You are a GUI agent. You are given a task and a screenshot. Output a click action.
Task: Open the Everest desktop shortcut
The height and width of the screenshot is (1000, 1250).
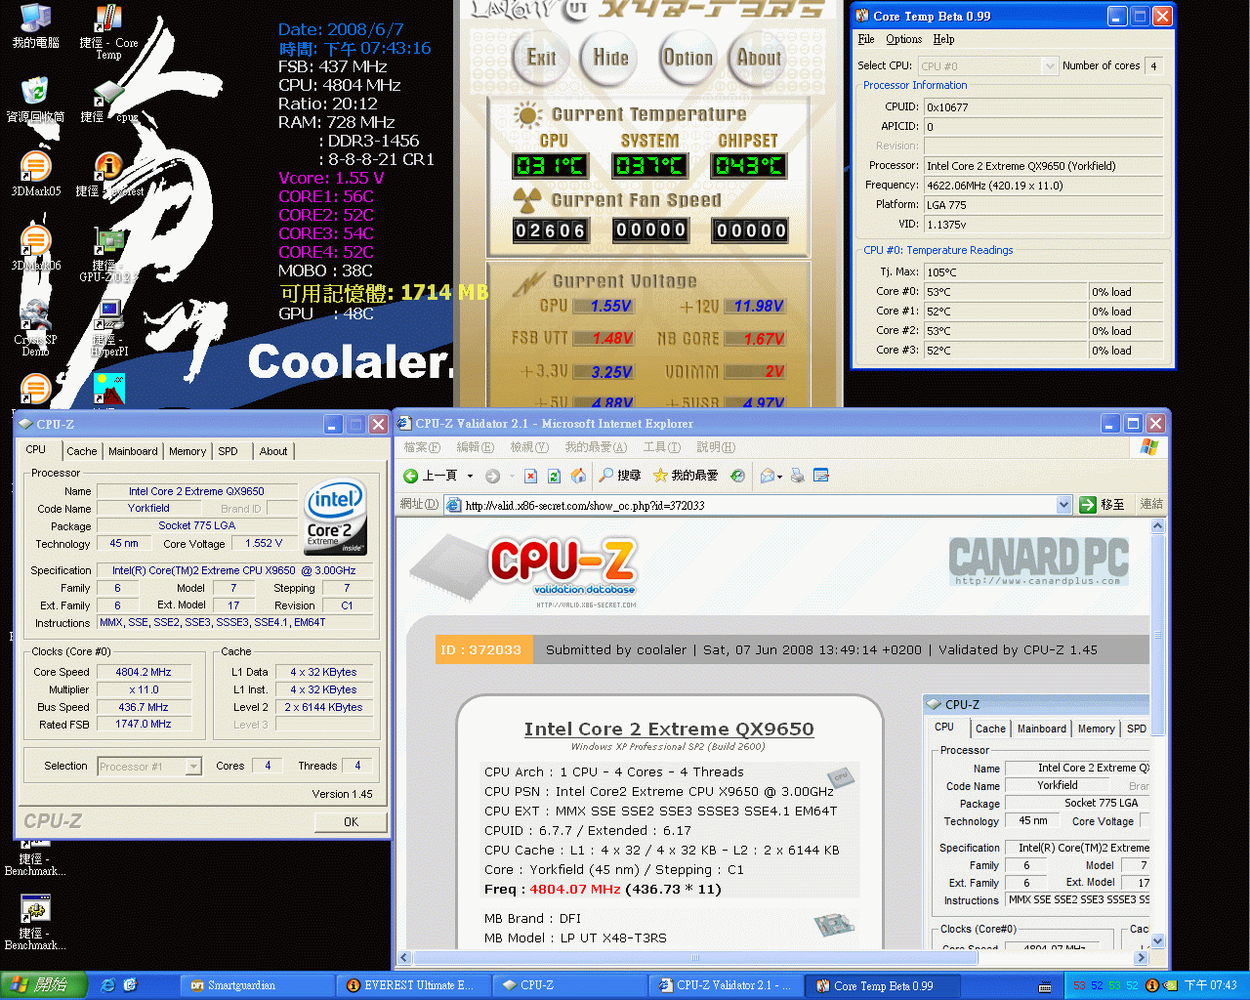[x=109, y=174]
